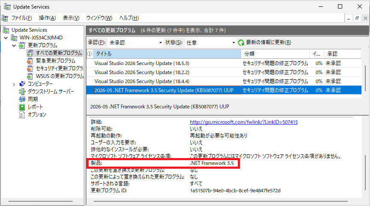This screenshot has width=370, height=206.
Task: Sort by the イ... column header
Action: 317,54
